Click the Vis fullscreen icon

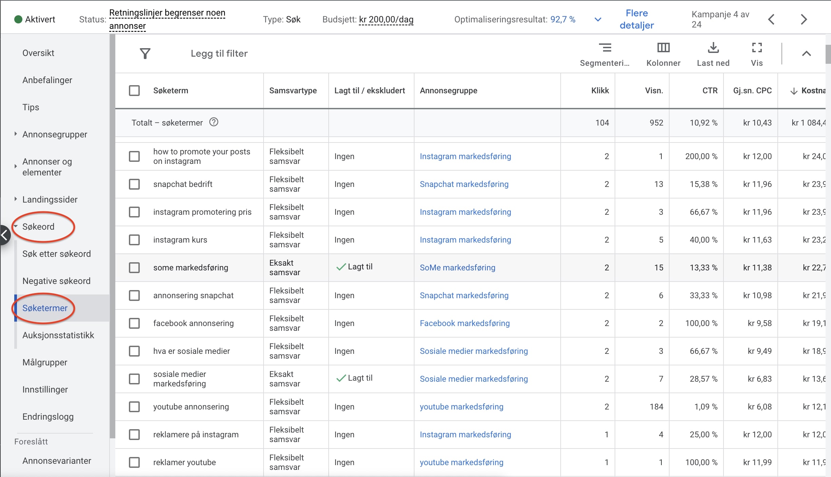point(757,48)
